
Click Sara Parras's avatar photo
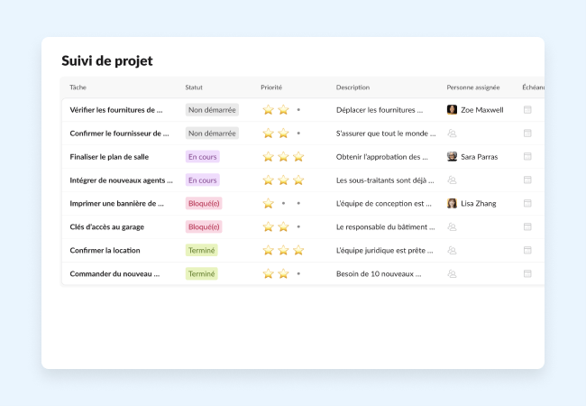point(452,157)
